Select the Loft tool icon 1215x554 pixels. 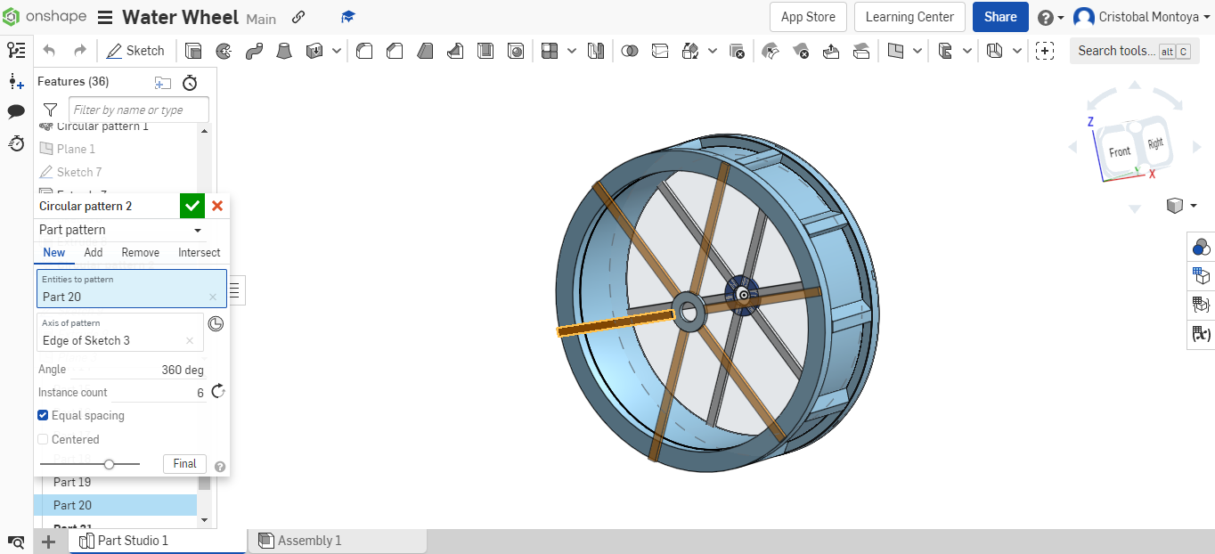pos(284,51)
